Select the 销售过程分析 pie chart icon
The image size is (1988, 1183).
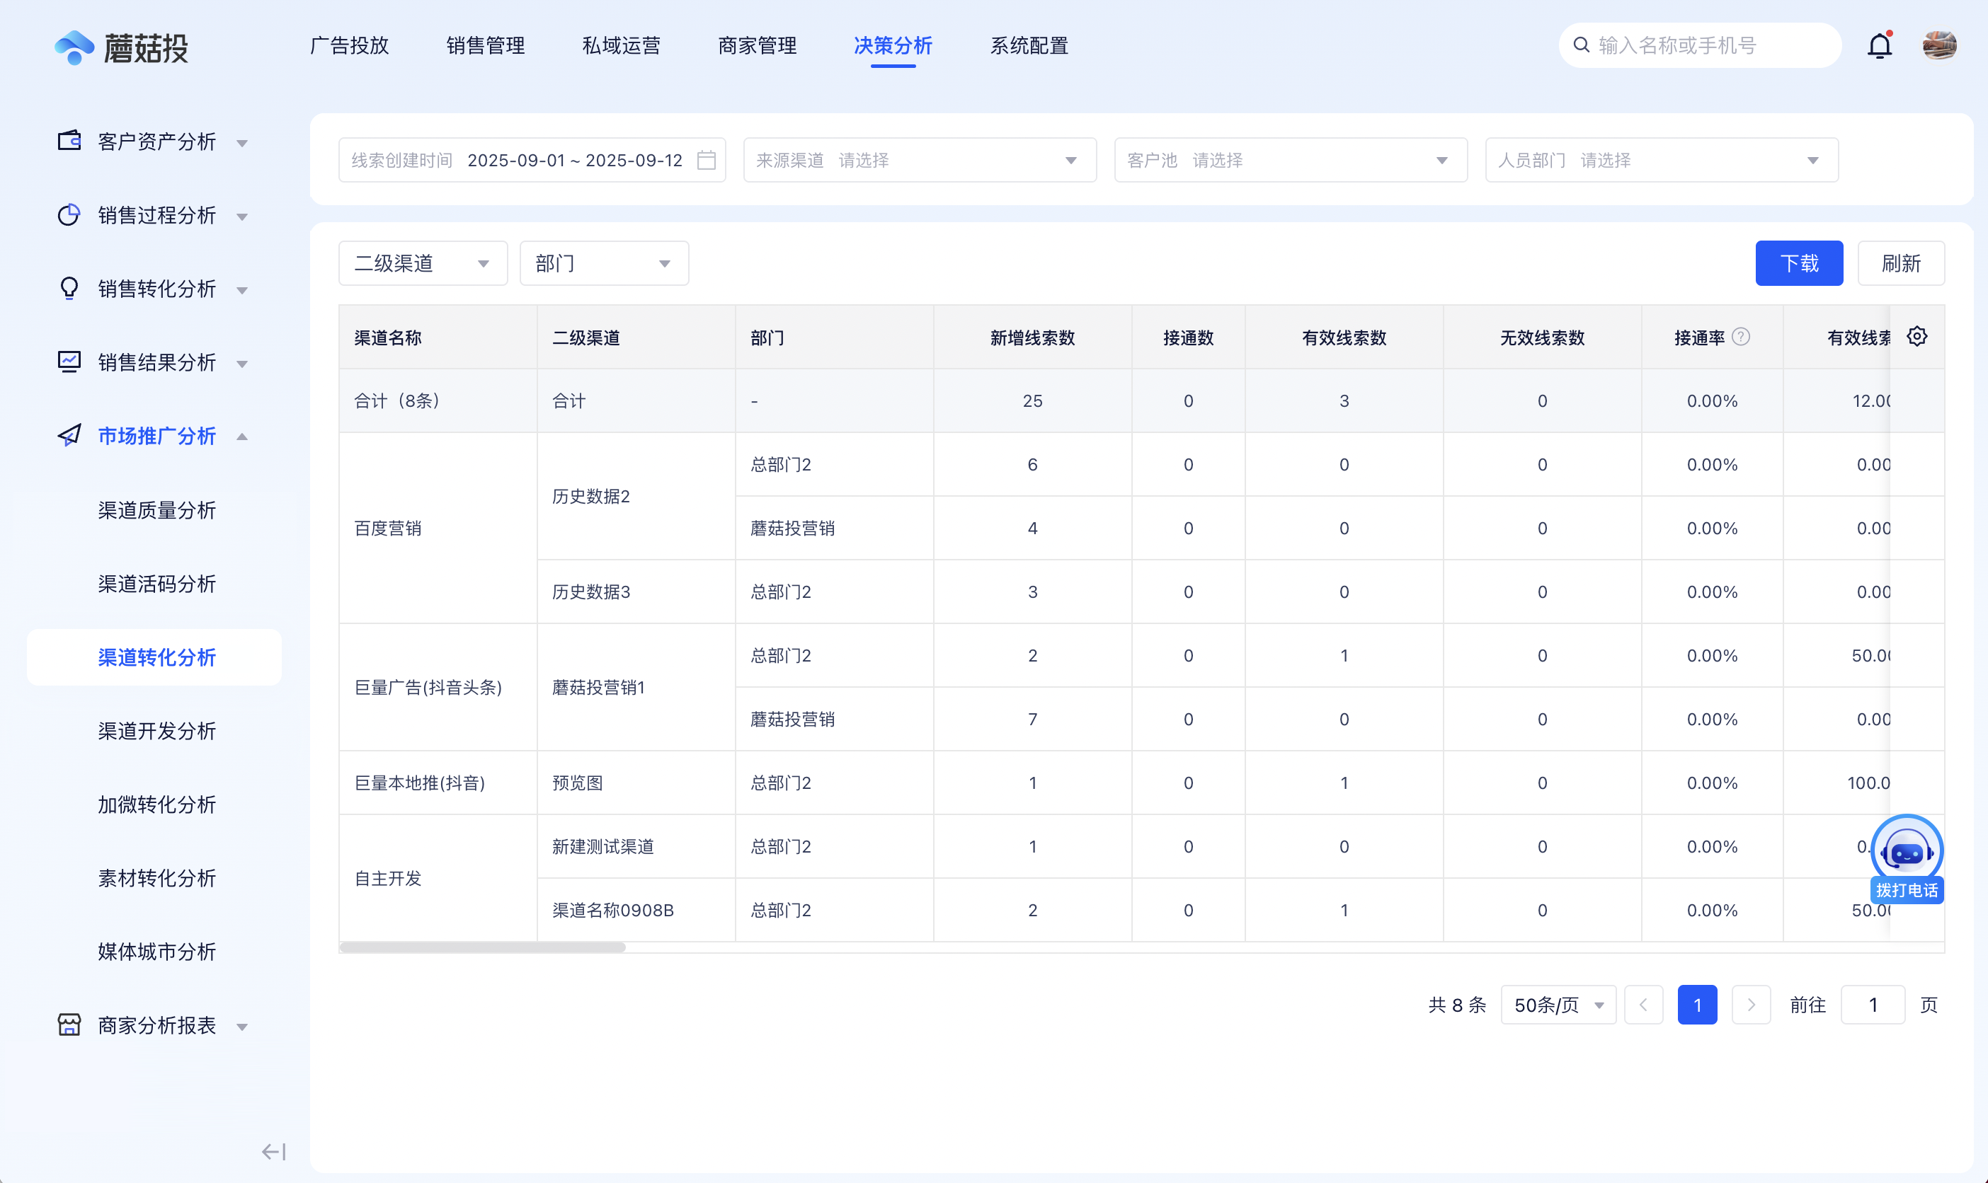click(x=69, y=215)
